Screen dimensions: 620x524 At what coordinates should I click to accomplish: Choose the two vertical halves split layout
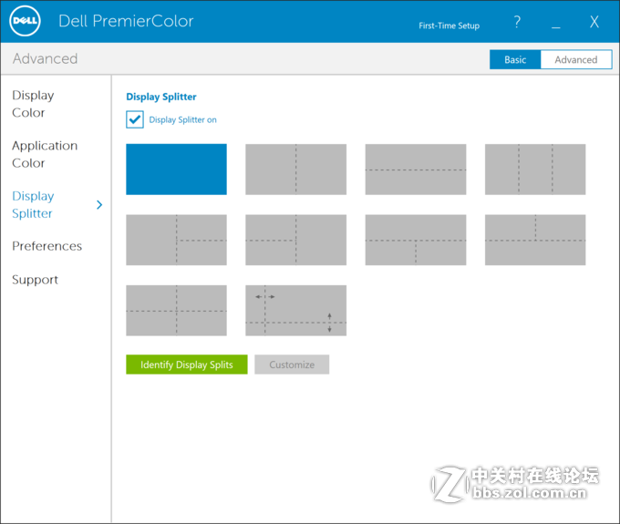pyautogui.click(x=295, y=170)
